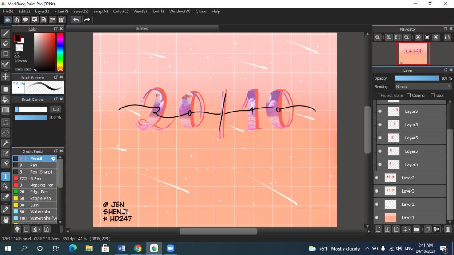This screenshot has height=255, width=454.
Task: Select the Dot/shape brush tool
Action: point(5,54)
